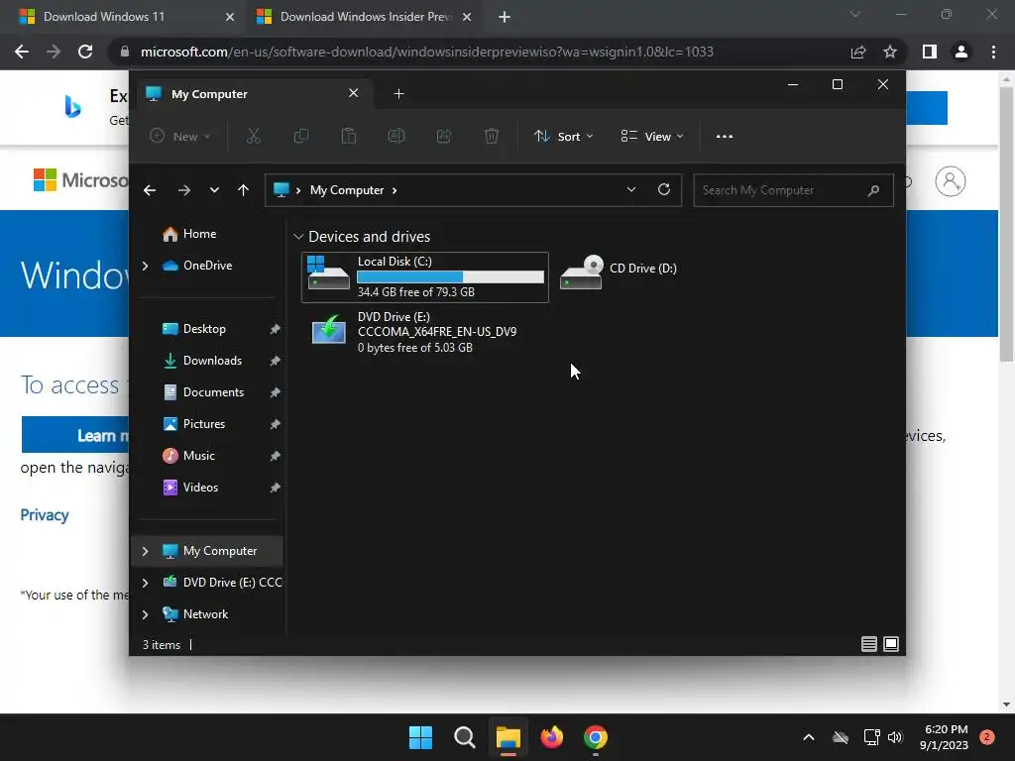
Task: Unpin Downloads using its pin icon
Action: pos(275,361)
